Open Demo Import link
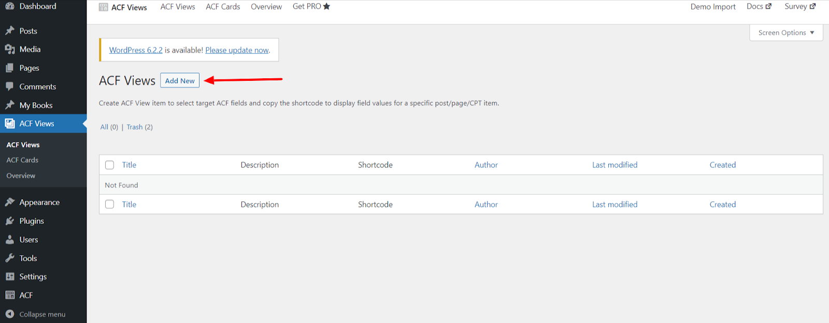 click(x=713, y=7)
